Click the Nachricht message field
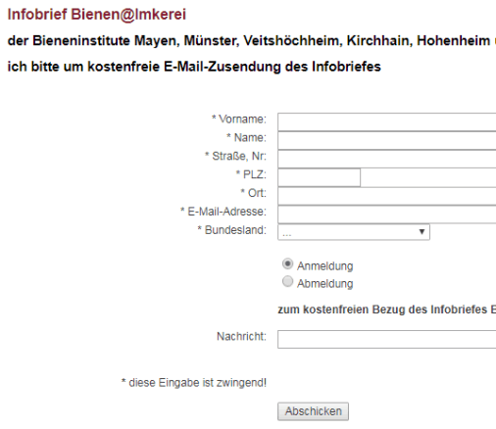The width and height of the screenshot is (496, 429). (x=387, y=339)
